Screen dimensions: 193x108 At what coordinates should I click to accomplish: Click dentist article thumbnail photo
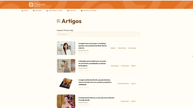coord(66,48)
